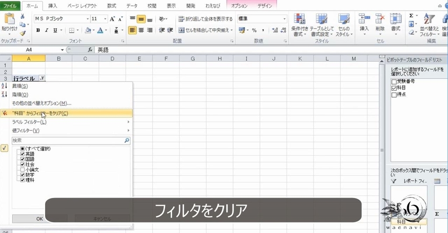
Task: Uncheck 科目 in the field list
Action: tap(394, 88)
